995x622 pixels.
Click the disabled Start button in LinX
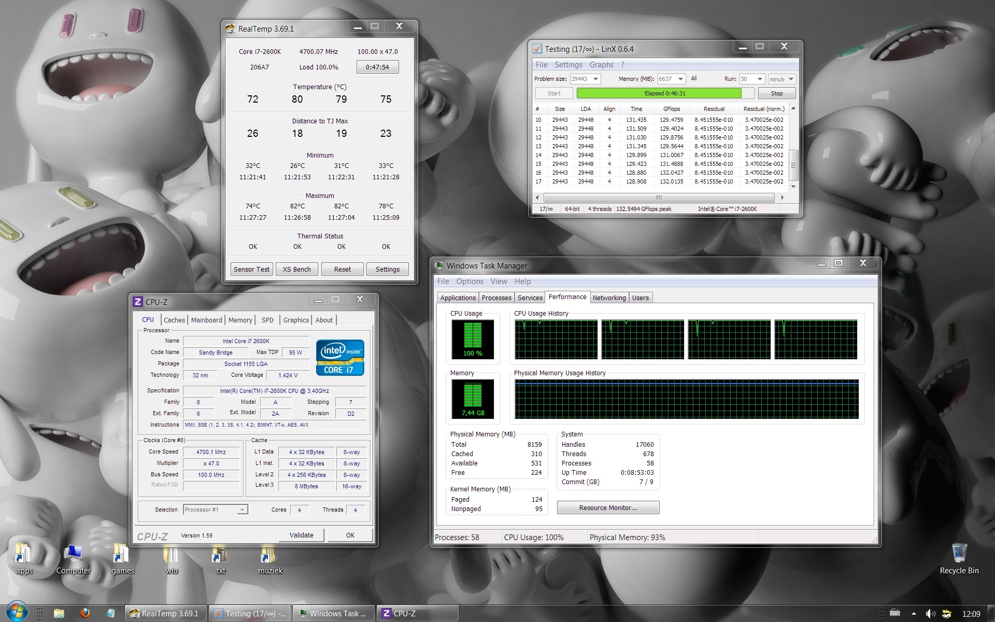pos(554,93)
